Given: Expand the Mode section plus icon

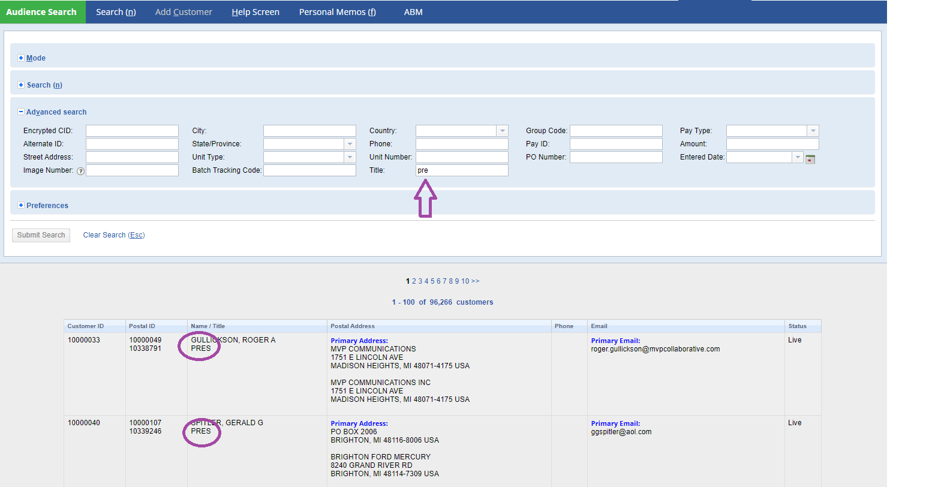Looking at the screenshot, I should [21, 58].
